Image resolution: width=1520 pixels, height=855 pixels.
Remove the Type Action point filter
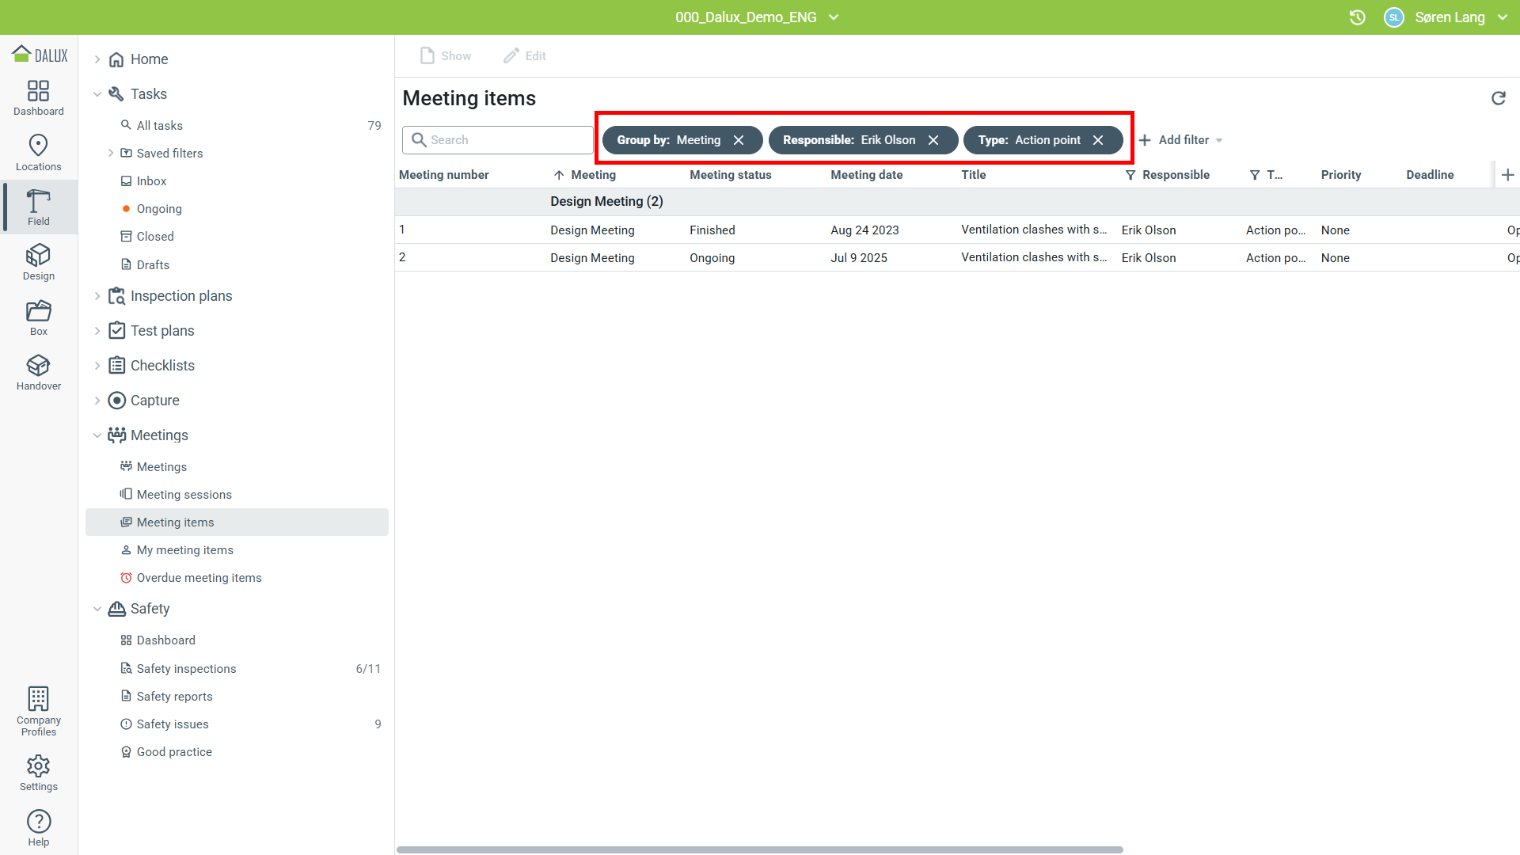(x=1098, y=140)
